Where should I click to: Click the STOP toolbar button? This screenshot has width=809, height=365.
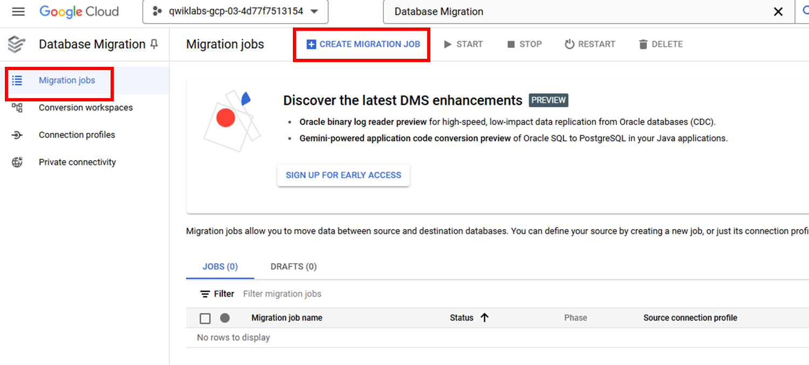click(x=524, y=44)
